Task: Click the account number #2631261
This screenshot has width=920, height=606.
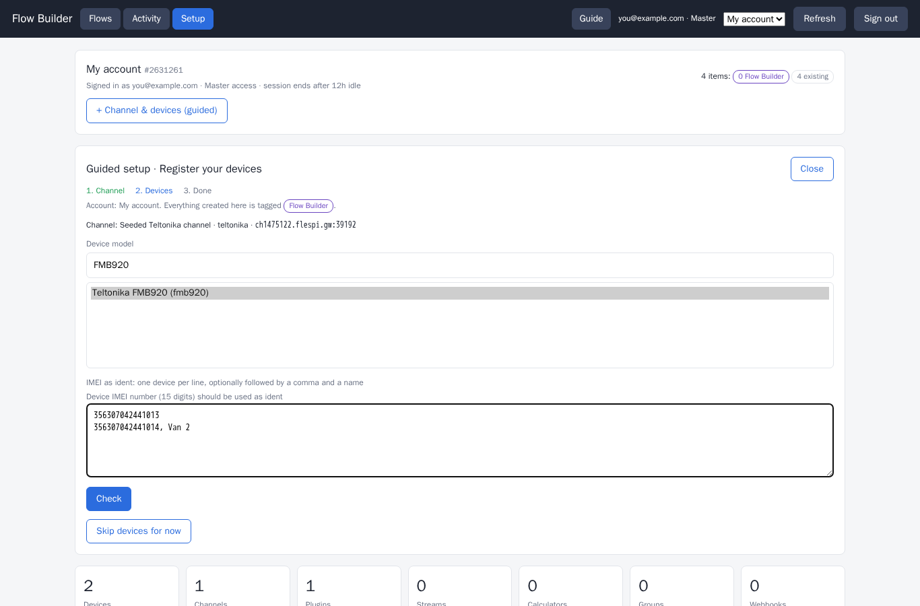Action: pyautogui.click(x=164, y=70)
